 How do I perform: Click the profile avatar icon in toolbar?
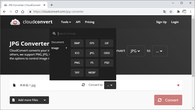[x=184, y=12]
